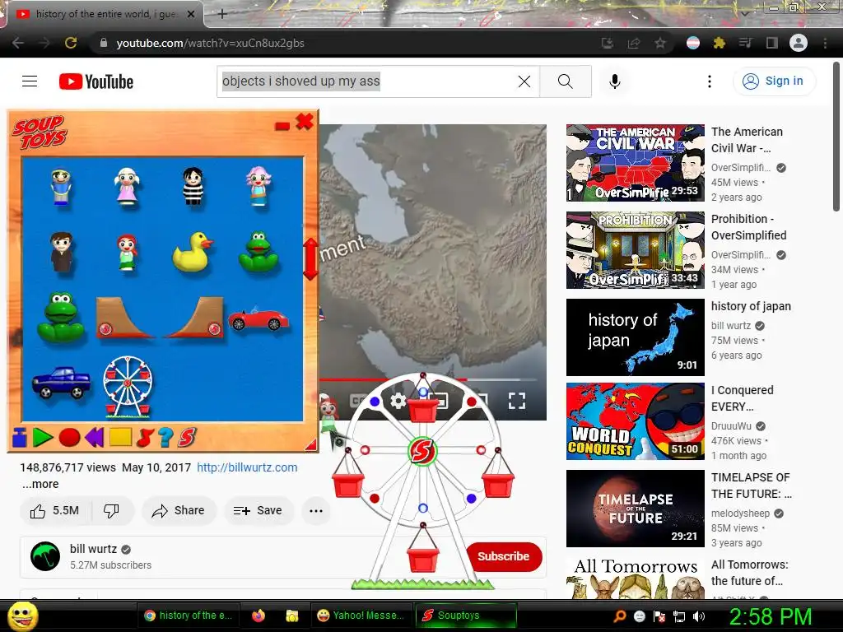This screenshot has width=843, height=632.
Task: Like the video with thumbs up 5.5M
Action: [55, 510]
